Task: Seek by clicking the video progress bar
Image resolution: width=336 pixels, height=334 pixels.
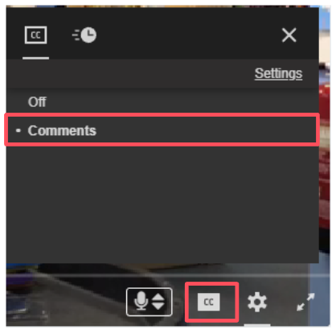Action: pyautogui.click(x=168, y=275)
